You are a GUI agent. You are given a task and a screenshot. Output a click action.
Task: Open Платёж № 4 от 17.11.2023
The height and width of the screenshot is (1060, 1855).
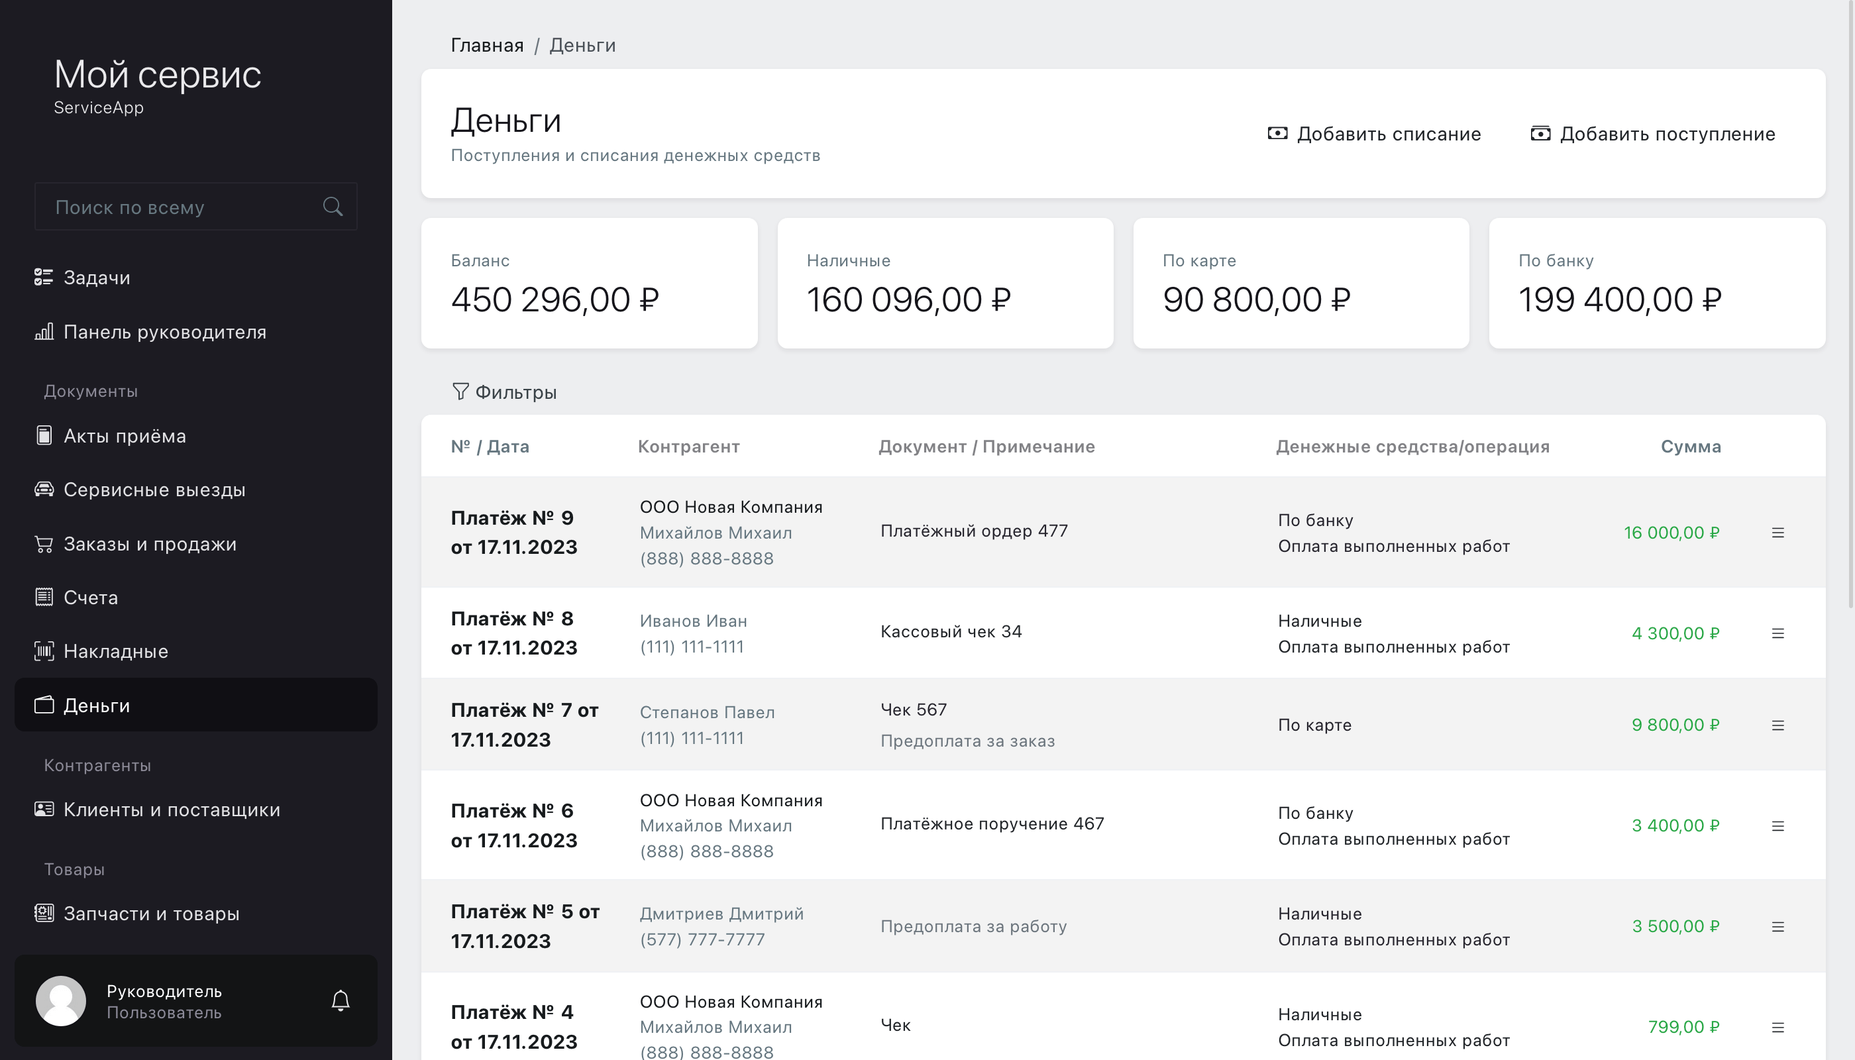[514, 1026]
